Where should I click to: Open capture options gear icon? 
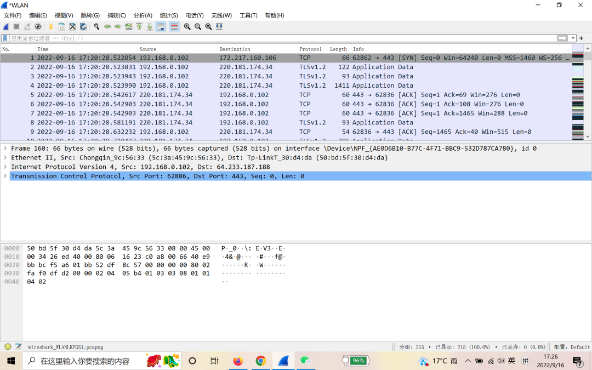38,26
